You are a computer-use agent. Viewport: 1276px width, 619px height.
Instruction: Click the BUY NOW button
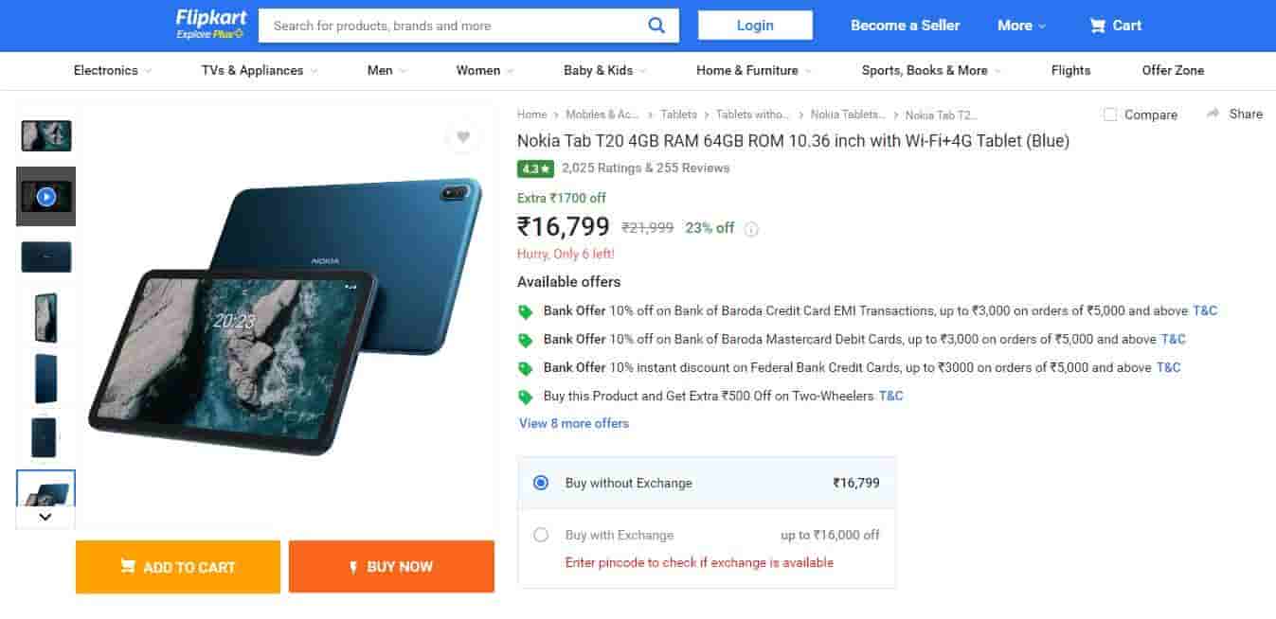391,566
